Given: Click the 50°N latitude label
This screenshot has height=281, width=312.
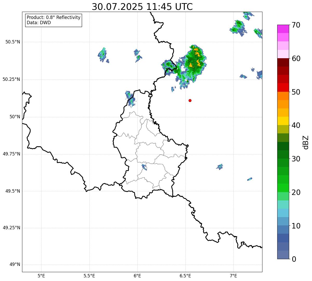Looking at the screenshot, I should click(x=15, y=117).
